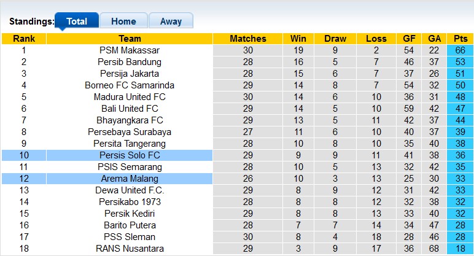The width and height of the screenshot is (474, 256).
Task: Click the Pts column header
Action: pyautogui.click(x=460, y=39)
